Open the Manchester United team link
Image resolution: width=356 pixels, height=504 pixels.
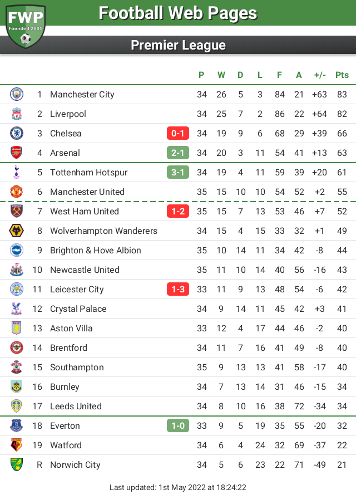tap(87, 192)
